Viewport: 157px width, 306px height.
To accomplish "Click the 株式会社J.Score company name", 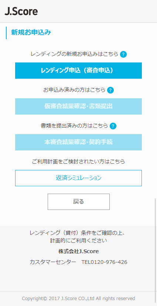I will point(79,251).
